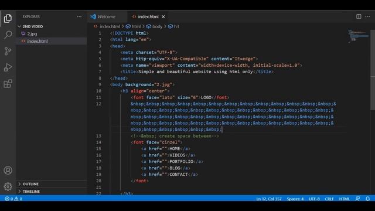Viewport: 375px width, 211px height.
Task: Click line number 9 in gutter
Action: pyautogui.click(x=100, y=84)
